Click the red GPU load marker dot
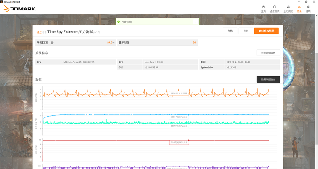The image size is (318, 169). (189, 140)
